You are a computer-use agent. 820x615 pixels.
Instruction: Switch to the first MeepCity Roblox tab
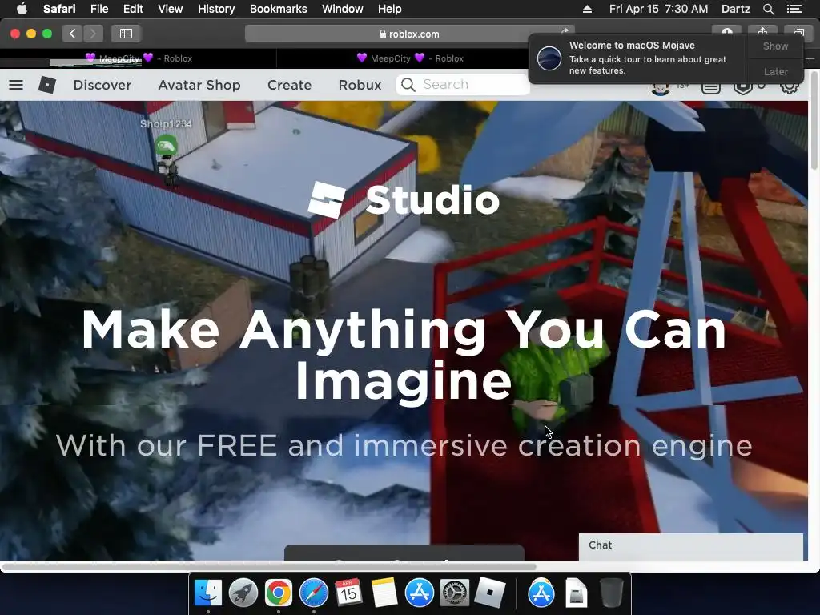pyautogui.click(x=138, y=58)
